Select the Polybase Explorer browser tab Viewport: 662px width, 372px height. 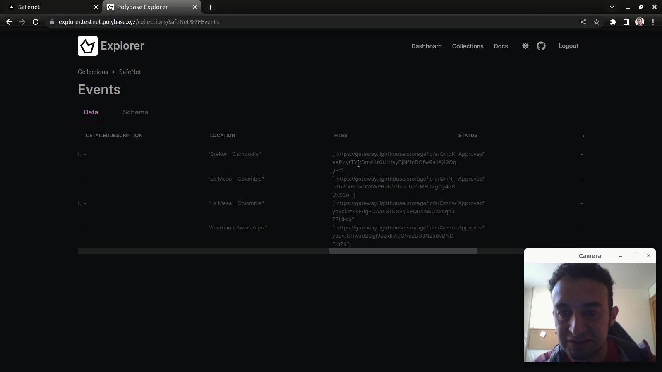[152, 7]
